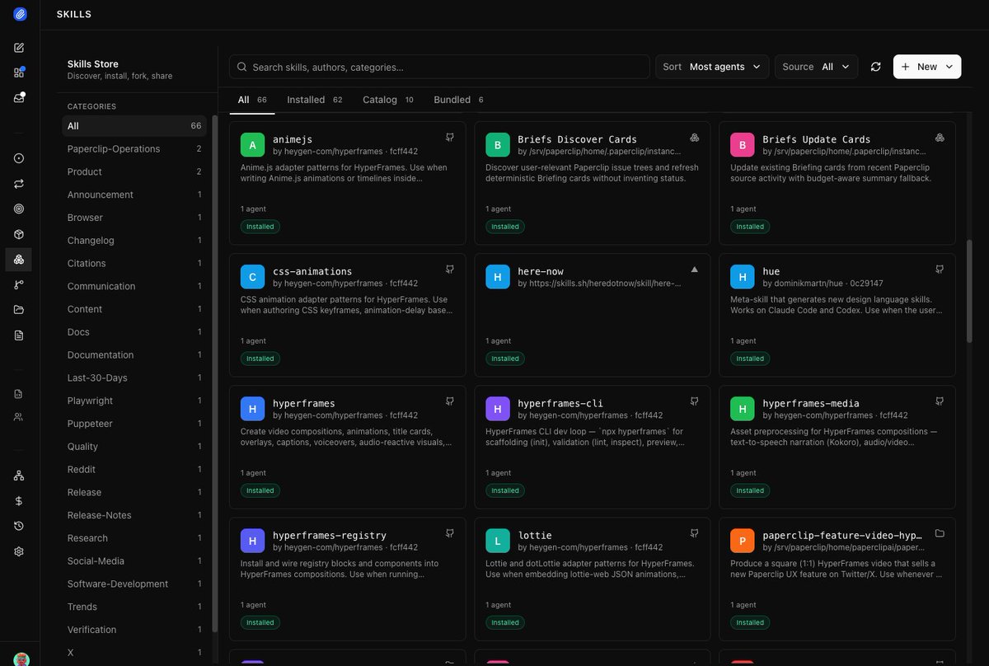The width and height of the screenshot is (989, 666).
Task: Open the org chart sidebar icon
Action: pyautogui.click(x=19, y=476)
